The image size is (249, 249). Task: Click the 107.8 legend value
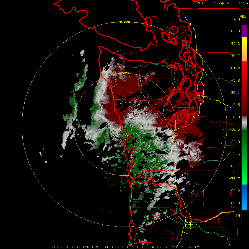234,31
